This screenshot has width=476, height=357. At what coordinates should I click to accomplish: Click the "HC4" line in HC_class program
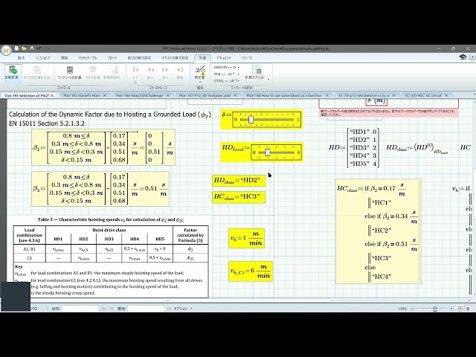tap(382, 276)
